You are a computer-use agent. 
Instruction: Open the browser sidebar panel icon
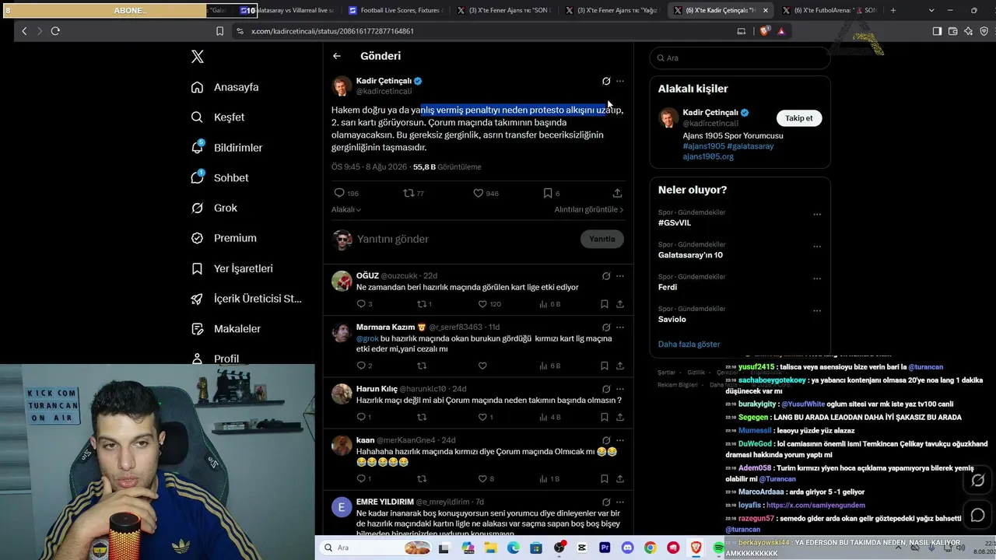937,31
